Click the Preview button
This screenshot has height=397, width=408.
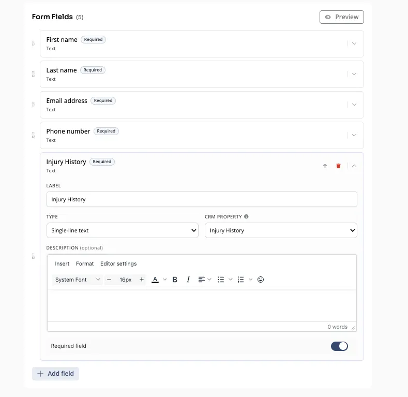341,17
